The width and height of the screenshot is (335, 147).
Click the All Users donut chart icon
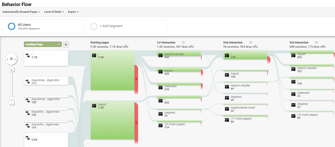(x=12, y=26)
